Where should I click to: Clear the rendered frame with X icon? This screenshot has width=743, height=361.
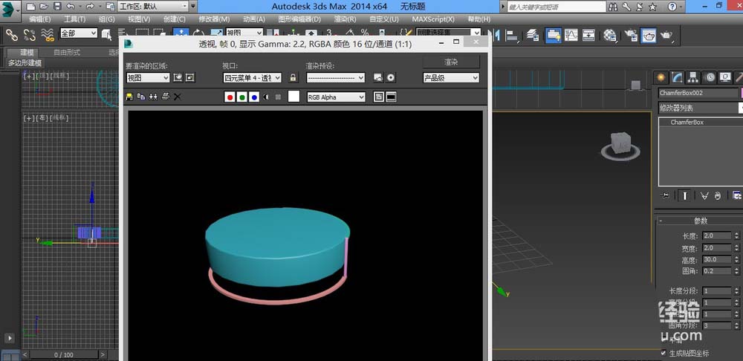point(178,97)
